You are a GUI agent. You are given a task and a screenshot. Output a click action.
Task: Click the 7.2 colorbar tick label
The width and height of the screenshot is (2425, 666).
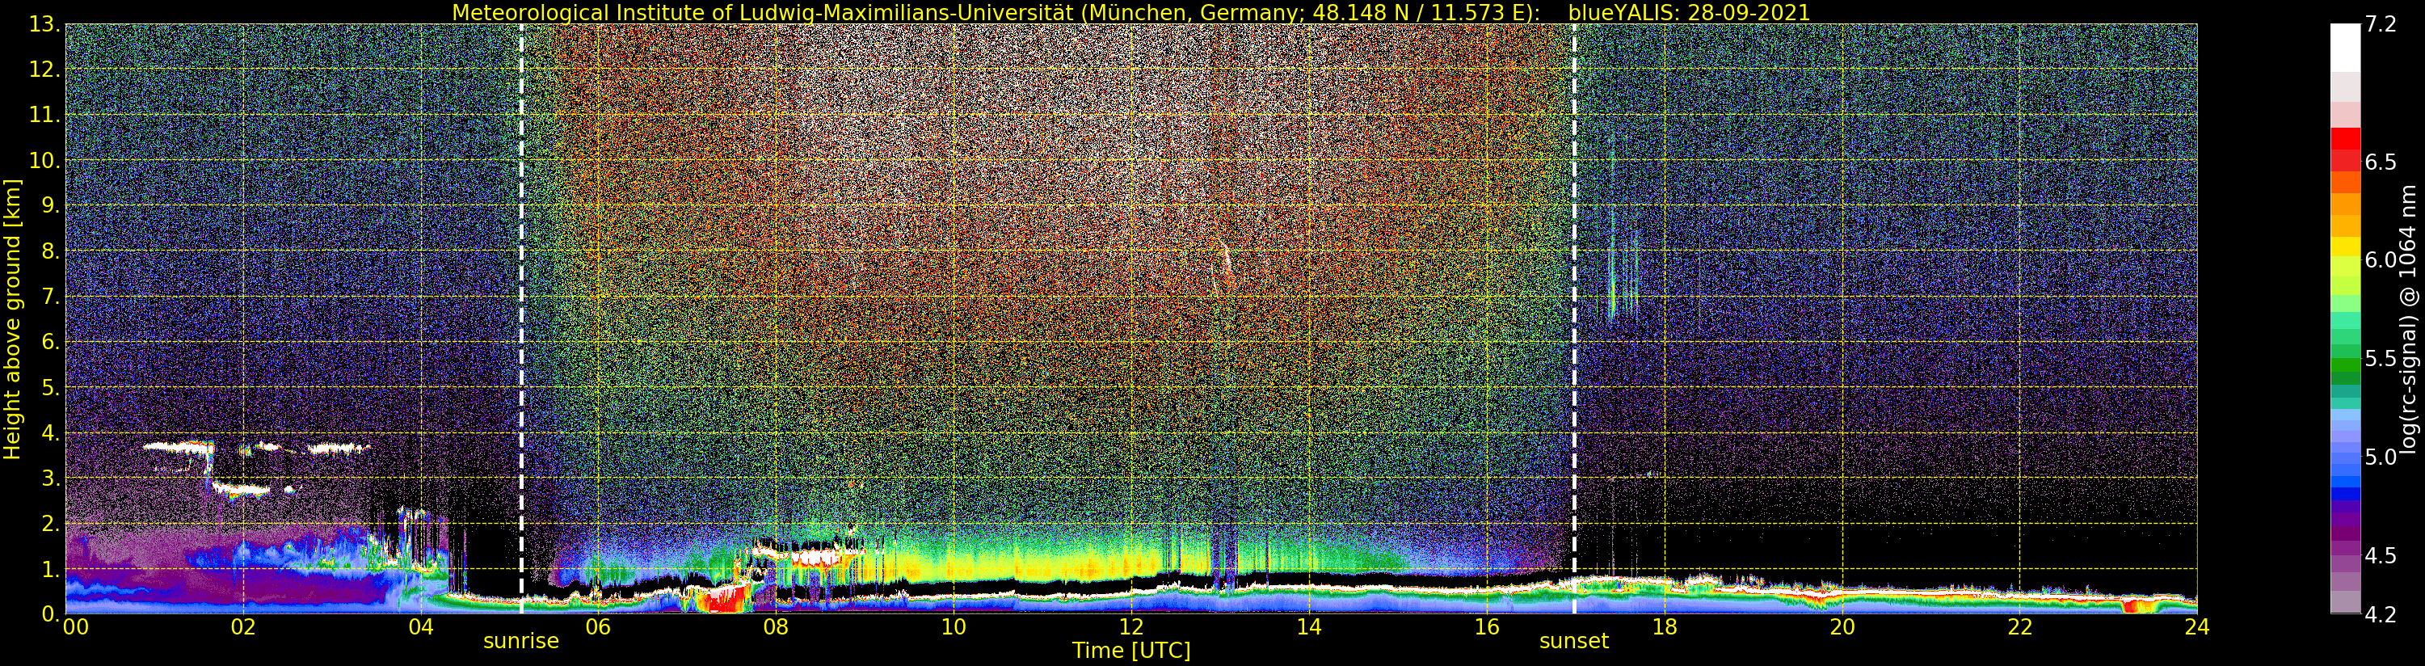2381,24
